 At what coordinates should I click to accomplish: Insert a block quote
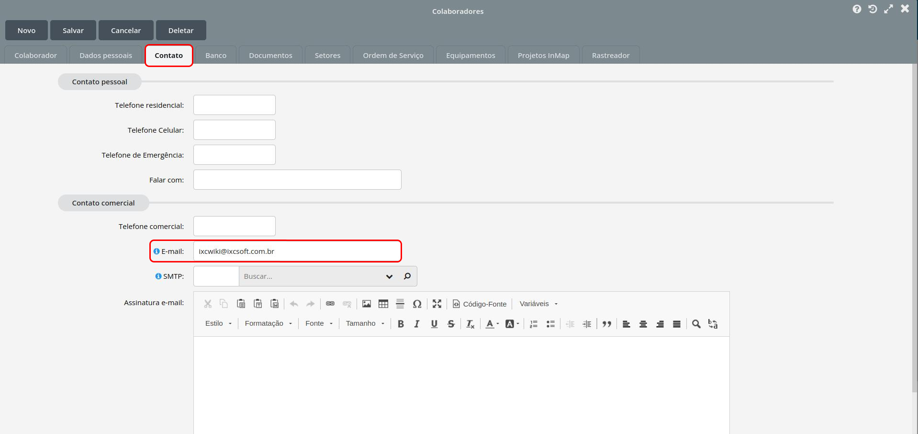(x=607, y=324)
